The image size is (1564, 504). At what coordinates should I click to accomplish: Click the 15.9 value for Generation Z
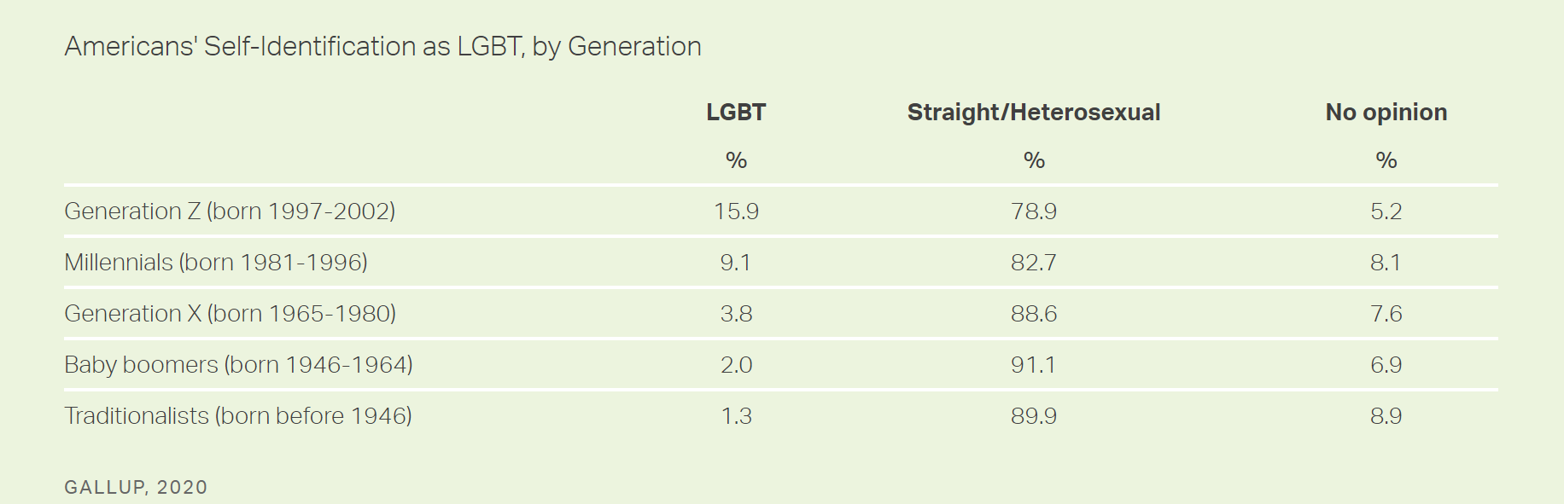click(736, 211)
